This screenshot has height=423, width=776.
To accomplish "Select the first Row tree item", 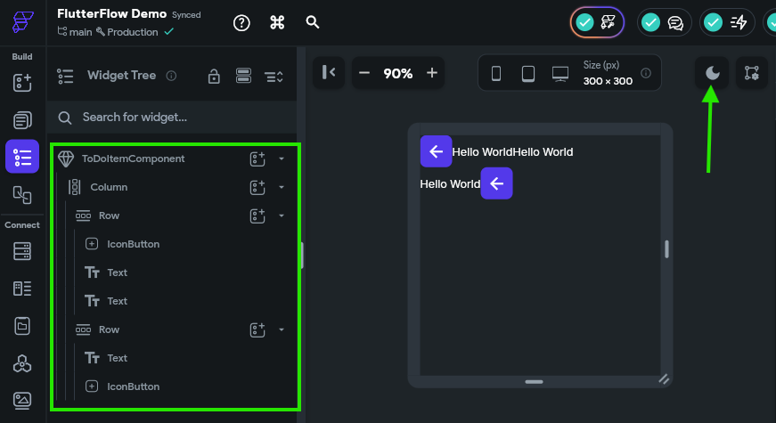I will pyautogui.click(x=109, y=216).
